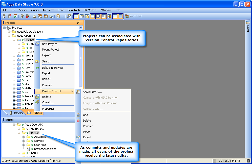Click the scroll-up arrow of Projects tree scrollbar
Viewport: 252px width, 164px height.
pyautogui.click(x=81, y=28)
